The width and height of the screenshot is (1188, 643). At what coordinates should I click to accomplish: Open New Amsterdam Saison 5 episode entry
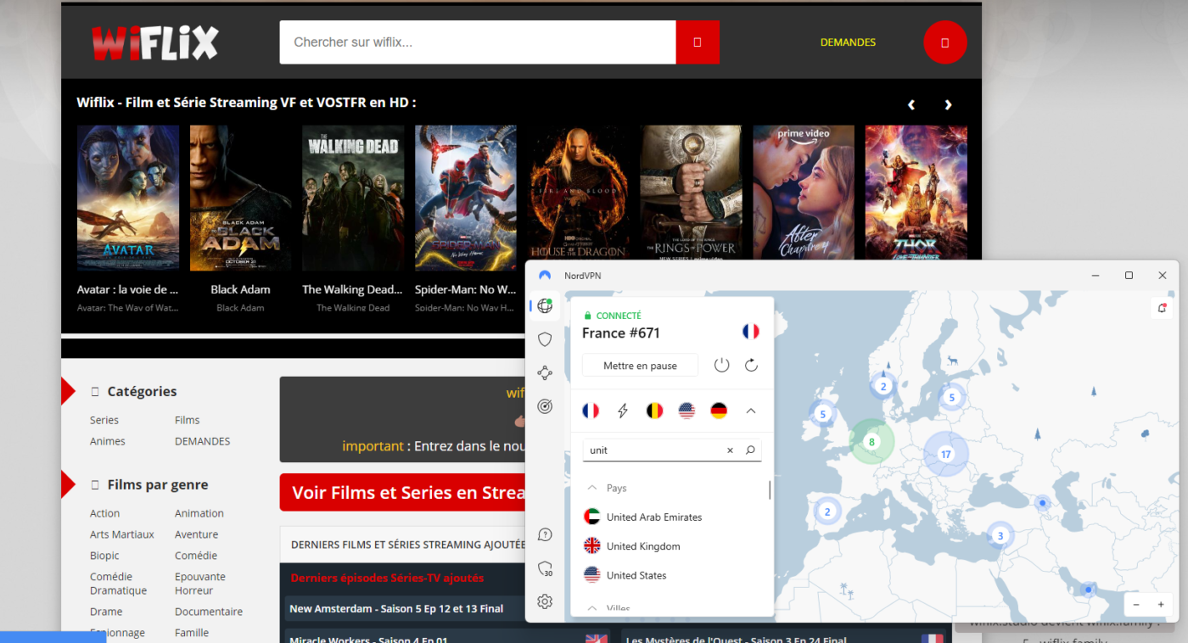[396, 608]
